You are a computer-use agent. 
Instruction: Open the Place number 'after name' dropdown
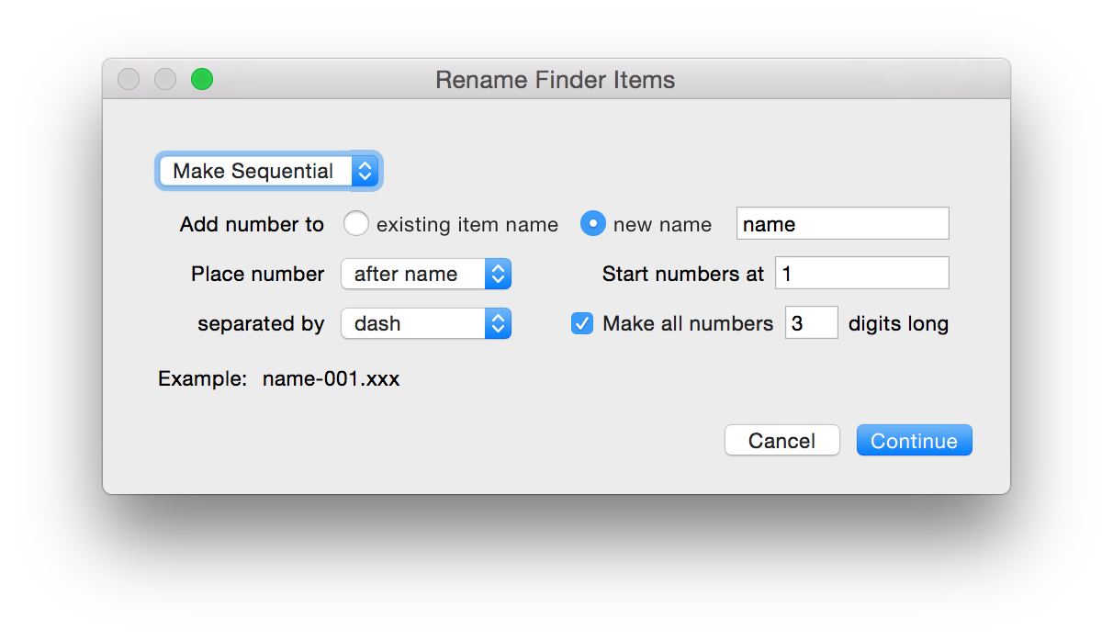pos(425,274)
